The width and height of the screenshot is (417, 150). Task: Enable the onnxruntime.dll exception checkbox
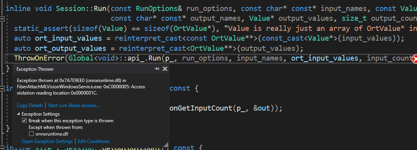tap(31, 134)
